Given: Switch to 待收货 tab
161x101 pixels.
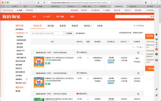Looking at the screenshot, I should pyautogui.click(x=75, y=26).
